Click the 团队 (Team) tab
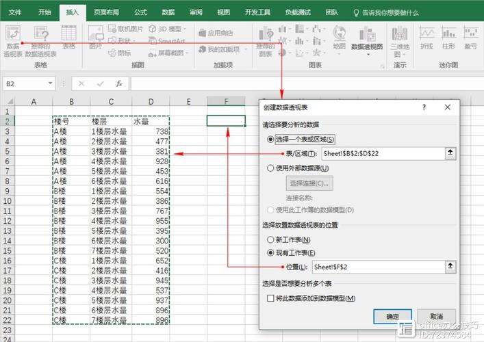The height and width of the screenshot is (342, 484). (331, 12)
